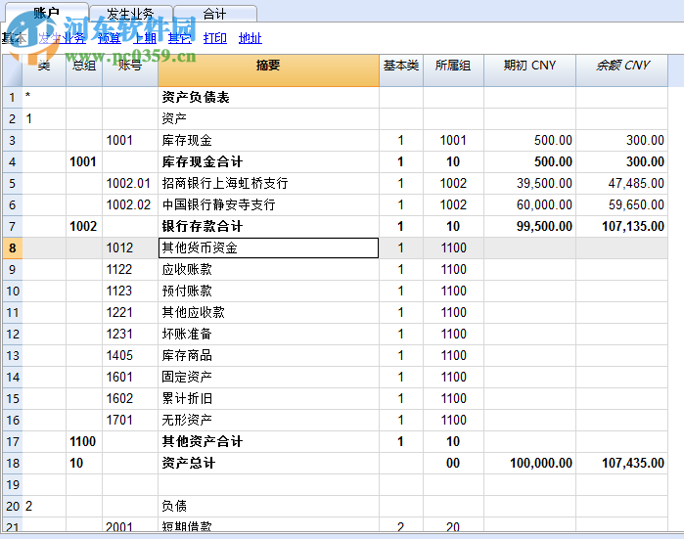Select account number 1701 cell
Viewport: 684px width, 539px height.
pyautogui.click(x=130, y=420)
